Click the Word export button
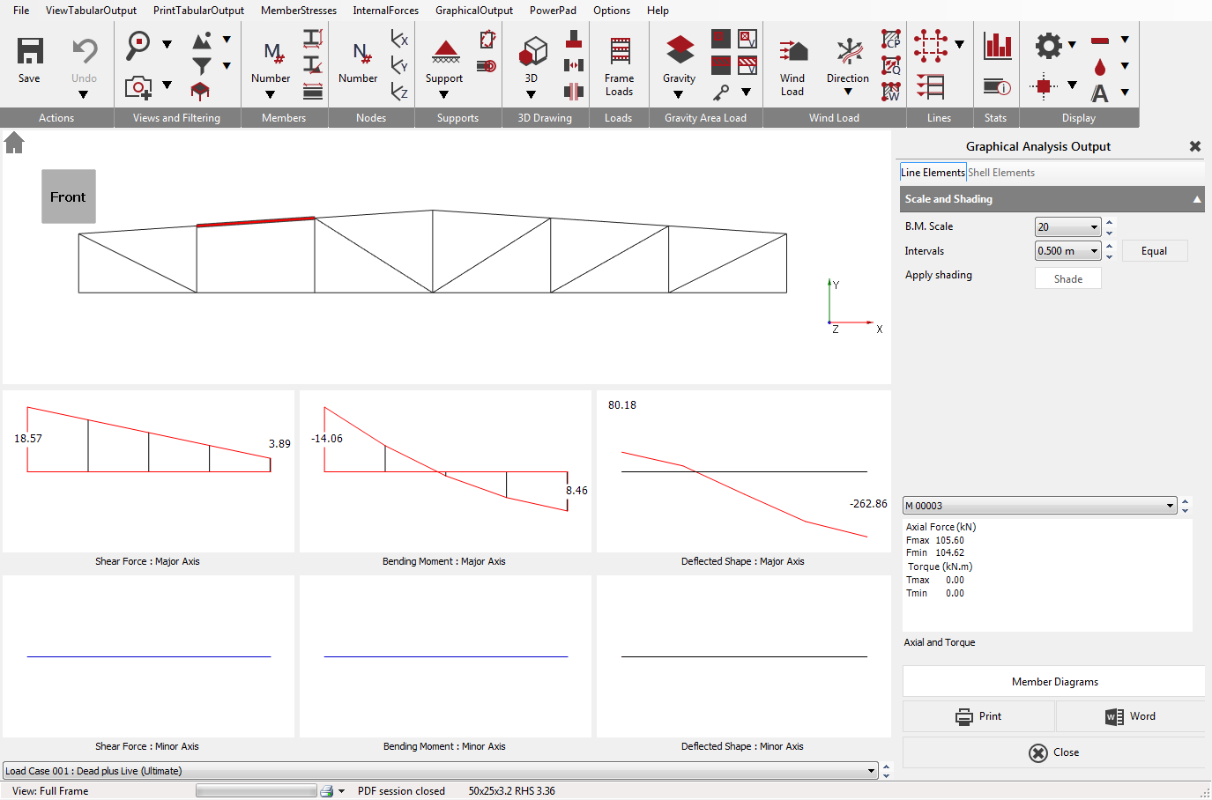Screen dimensions: 1212x800 click(1130, 716)
